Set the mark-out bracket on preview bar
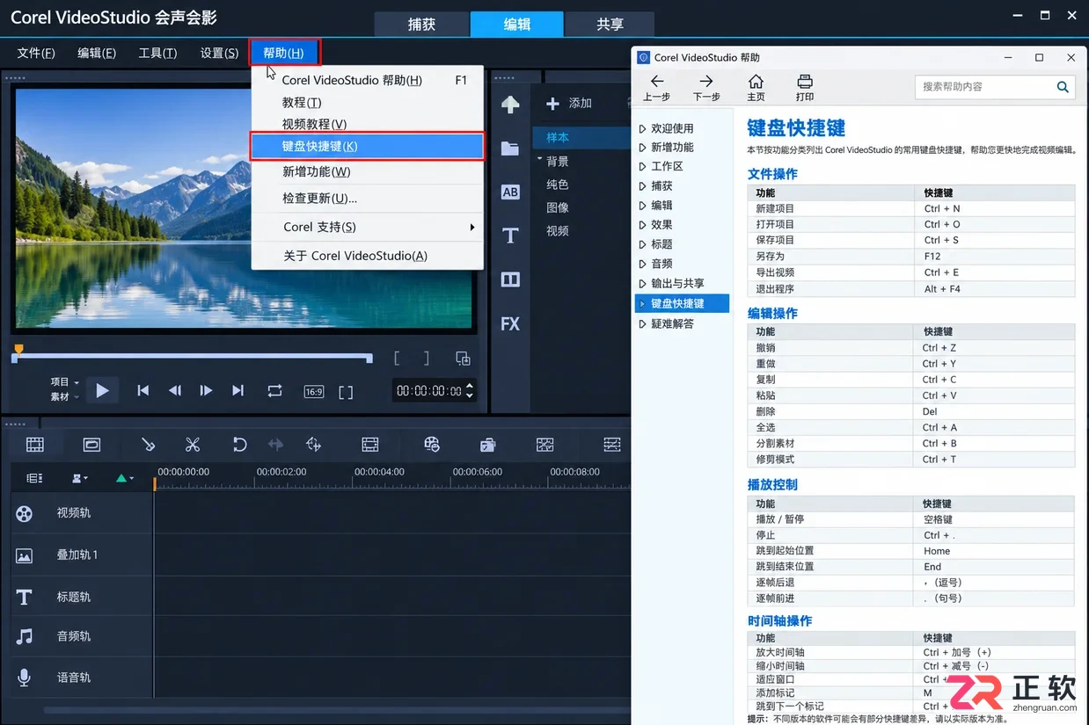The height and width of the screenshot is (725, 1089). click(x=427, y=358)
